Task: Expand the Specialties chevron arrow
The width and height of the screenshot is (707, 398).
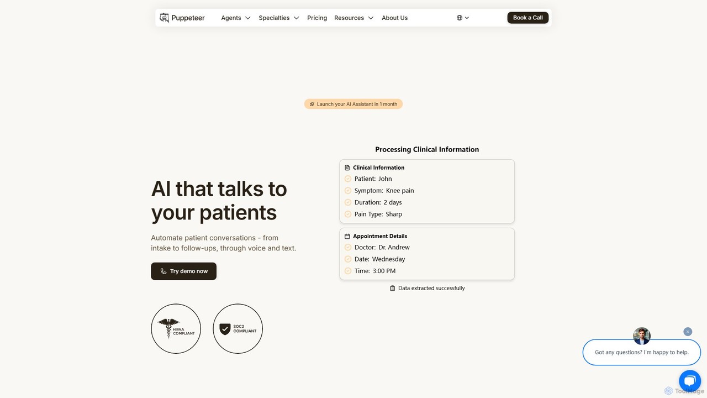Action: coord(297,18)
